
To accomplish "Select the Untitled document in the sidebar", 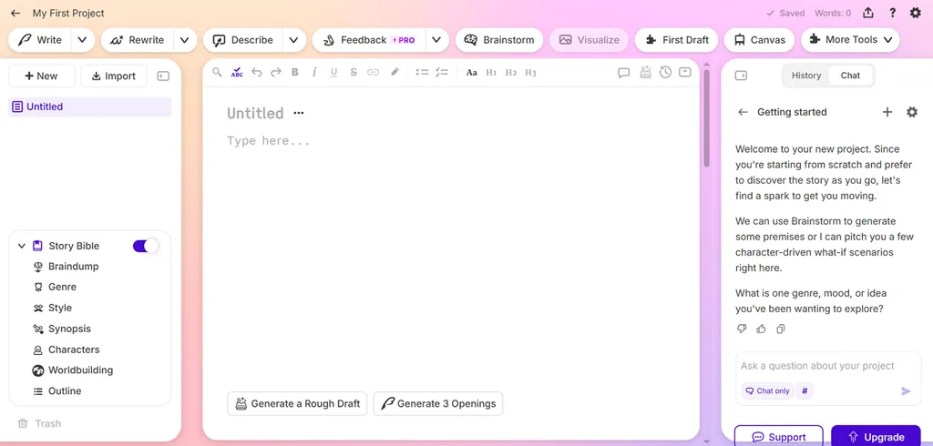I will click(90, 107).
